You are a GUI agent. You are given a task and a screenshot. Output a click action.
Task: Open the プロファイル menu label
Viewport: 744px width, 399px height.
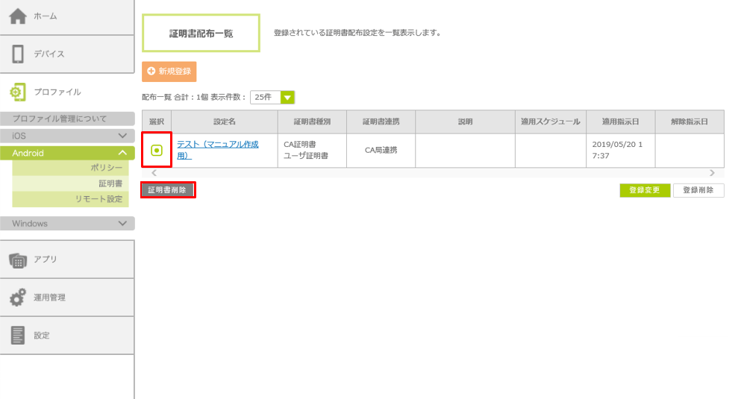click(x=57, y=92)
